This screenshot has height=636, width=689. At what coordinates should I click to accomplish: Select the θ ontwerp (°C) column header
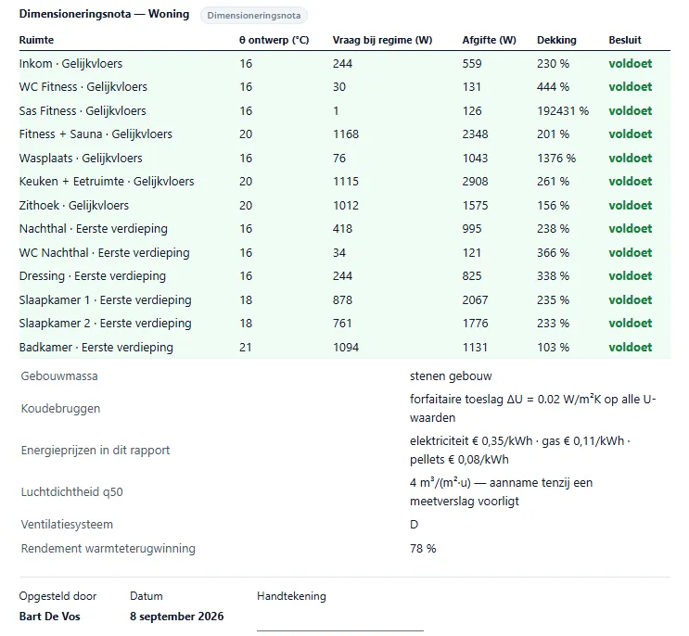[274, 40]
